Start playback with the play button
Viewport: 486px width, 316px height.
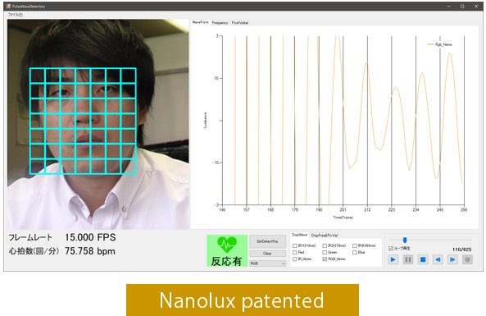pos(393,259)
